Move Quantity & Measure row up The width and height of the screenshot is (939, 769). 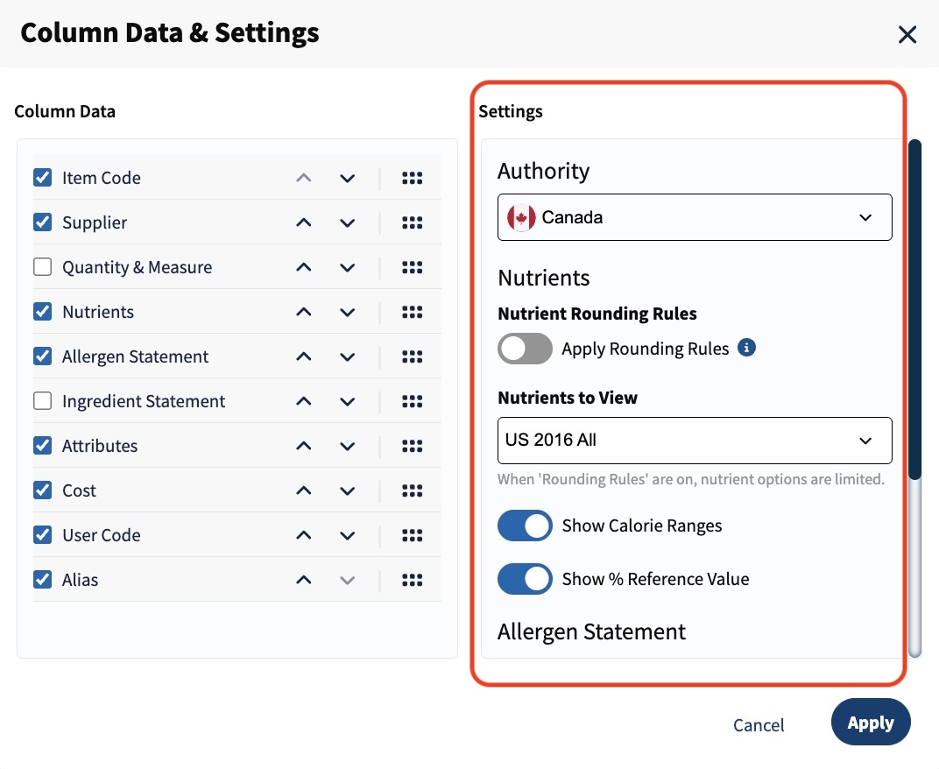point(304,267)
